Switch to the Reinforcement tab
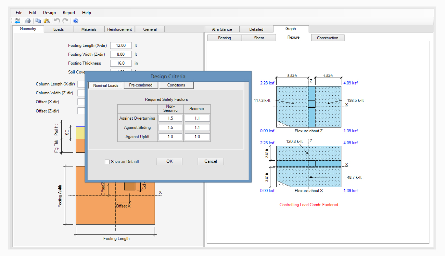This screenshot has width=445, height=256. (119, 29)
